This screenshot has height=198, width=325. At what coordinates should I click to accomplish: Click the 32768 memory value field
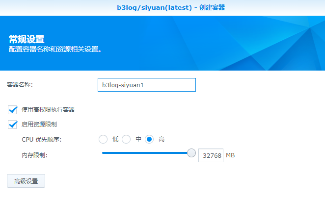(x=211, y=155)
